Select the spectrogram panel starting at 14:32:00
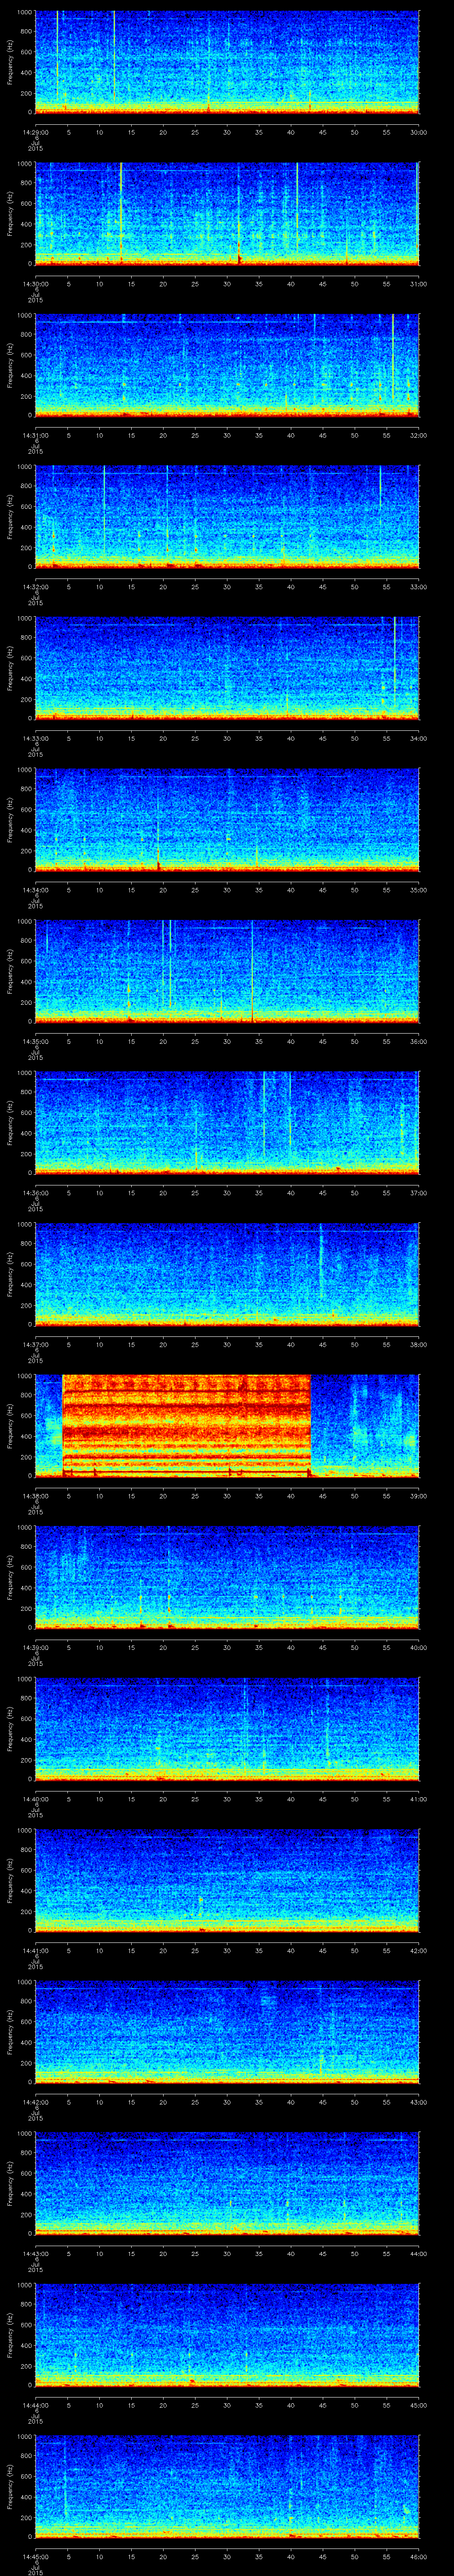The width and height of the screenshot is (454, 2576). pyautogui.click(x=227, y=516)
